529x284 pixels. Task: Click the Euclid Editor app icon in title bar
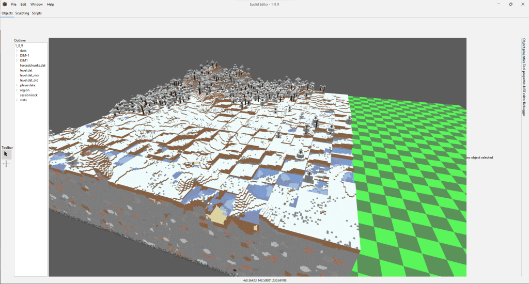(4, 4)
